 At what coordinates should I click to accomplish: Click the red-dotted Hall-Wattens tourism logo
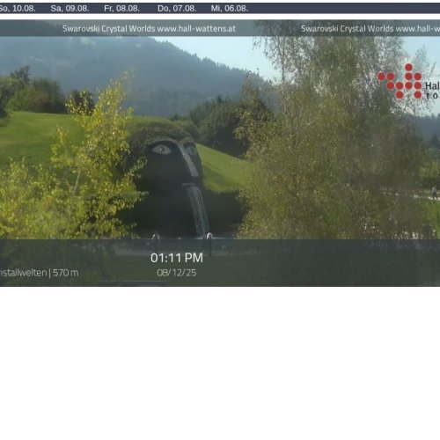[408, 81]
